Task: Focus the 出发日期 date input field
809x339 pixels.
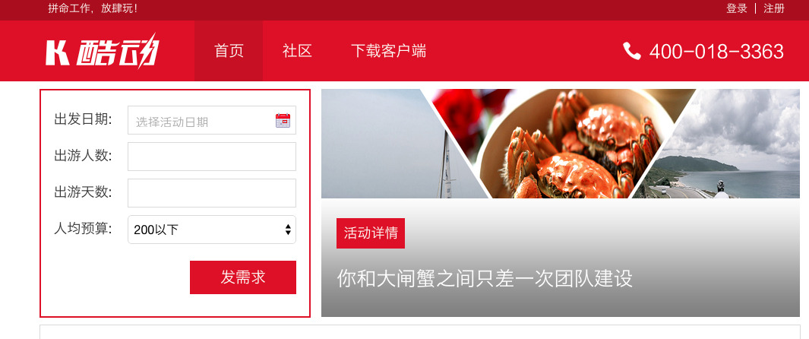Action: tap(211, 120)
